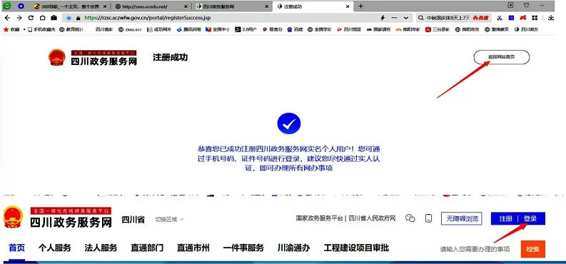
Task: Click the lightning speed mode icon in the address bar
Action: point(383,18)
